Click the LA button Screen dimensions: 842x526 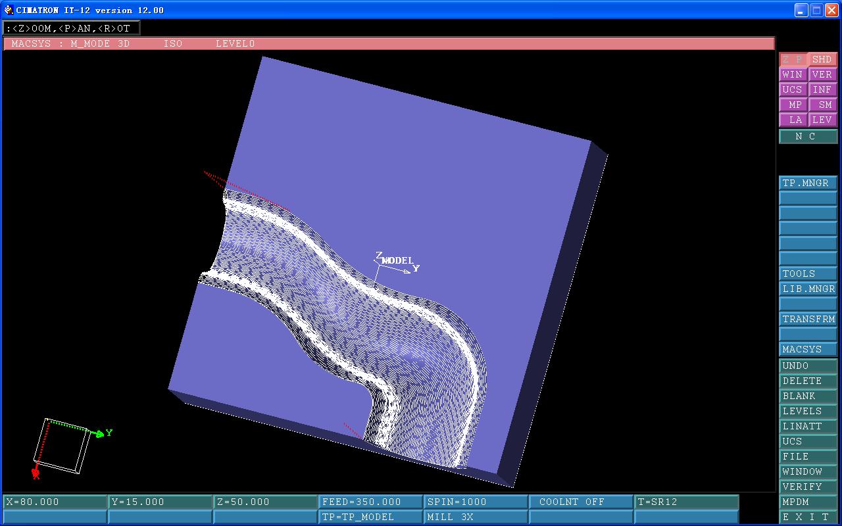pyautogui.click(x=793, y=120)
